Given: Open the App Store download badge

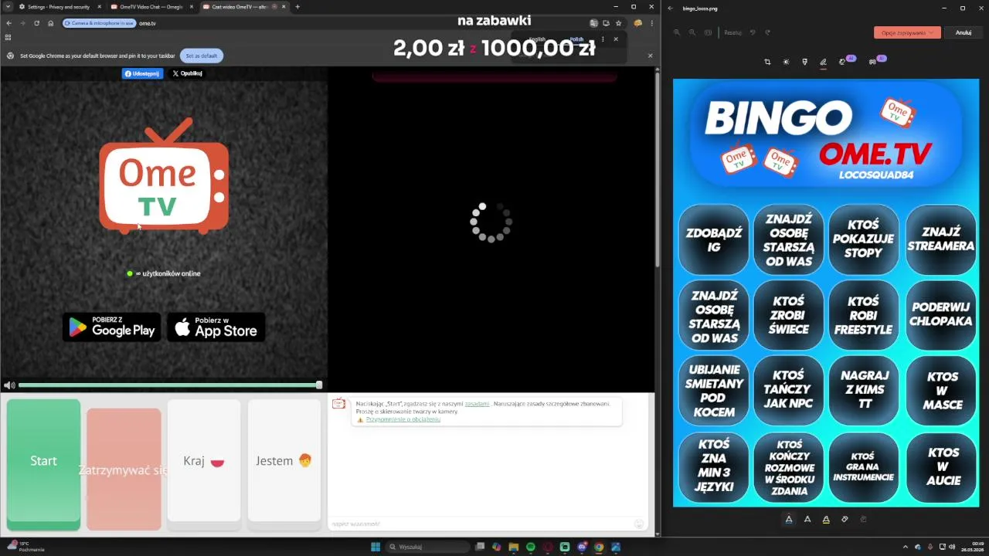Looking at the screenshot, I should click(216, 327).
